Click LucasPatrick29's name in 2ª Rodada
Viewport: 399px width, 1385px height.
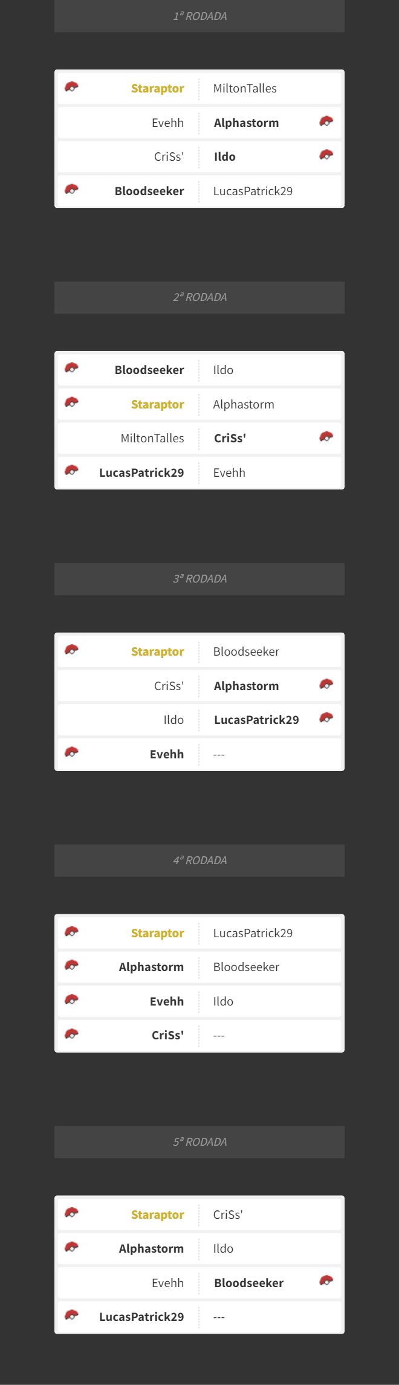click(141, 473)
